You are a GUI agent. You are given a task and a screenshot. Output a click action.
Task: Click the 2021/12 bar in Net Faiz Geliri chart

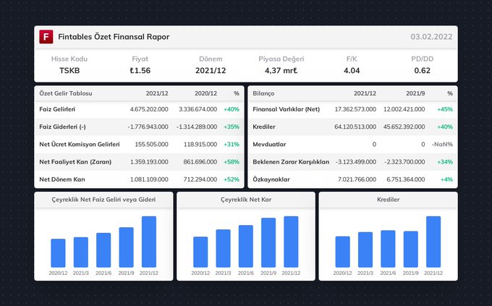149,242
